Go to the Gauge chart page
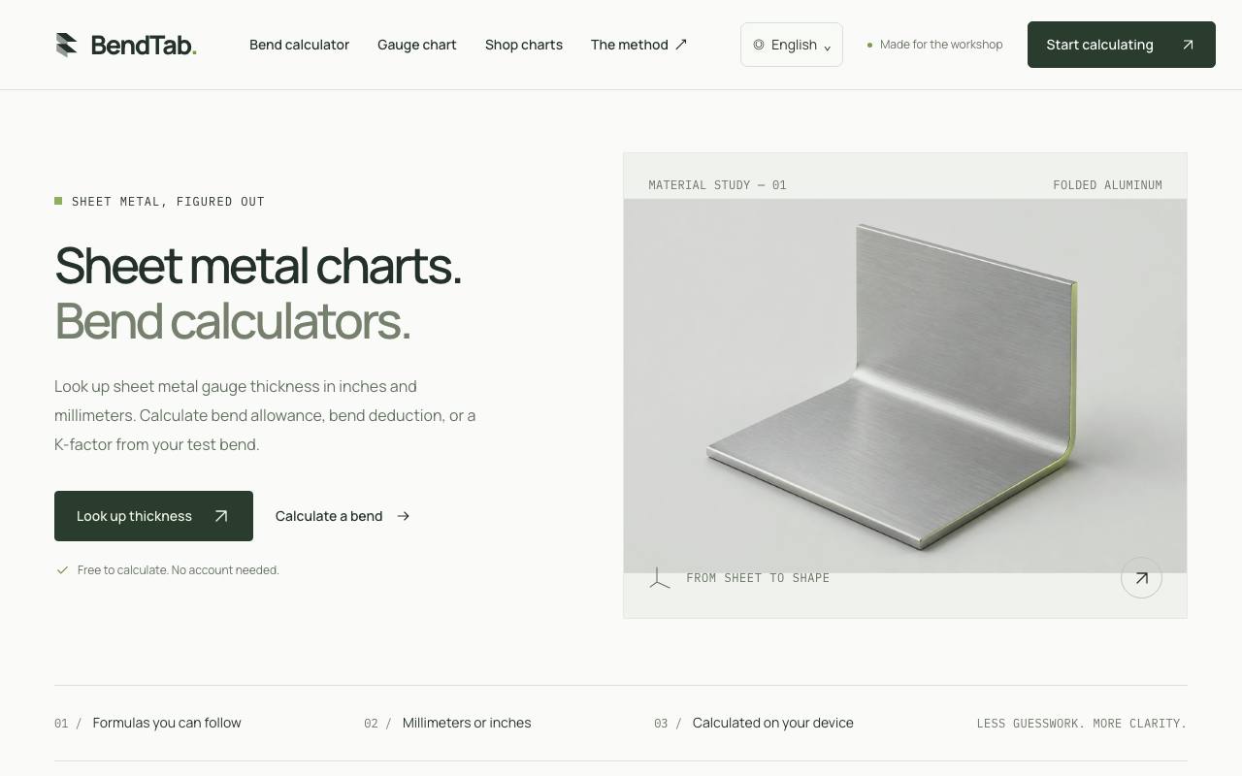The image size is (1242, 776). pyautogui.click(x=416, y=45)
